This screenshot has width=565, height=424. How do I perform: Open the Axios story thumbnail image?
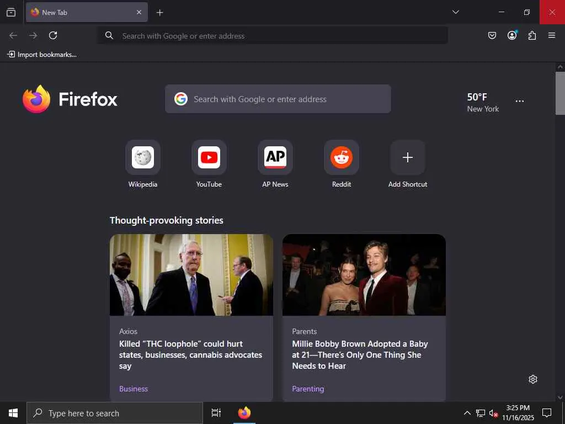point(191,275)
